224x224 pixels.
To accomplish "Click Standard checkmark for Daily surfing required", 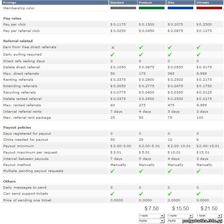I will 112,55.
